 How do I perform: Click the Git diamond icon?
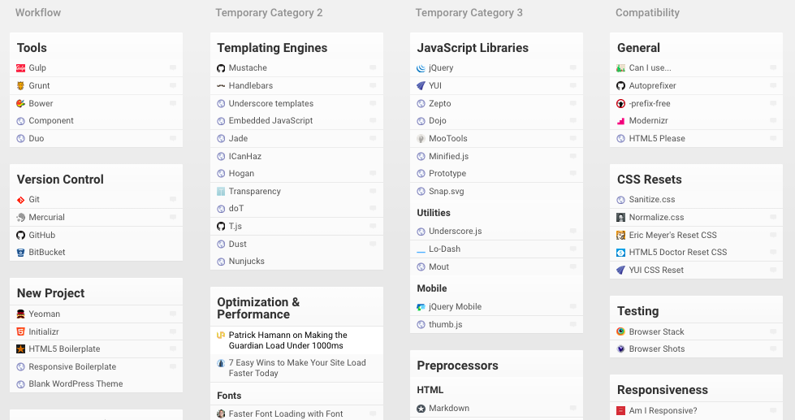coord(21,200)
